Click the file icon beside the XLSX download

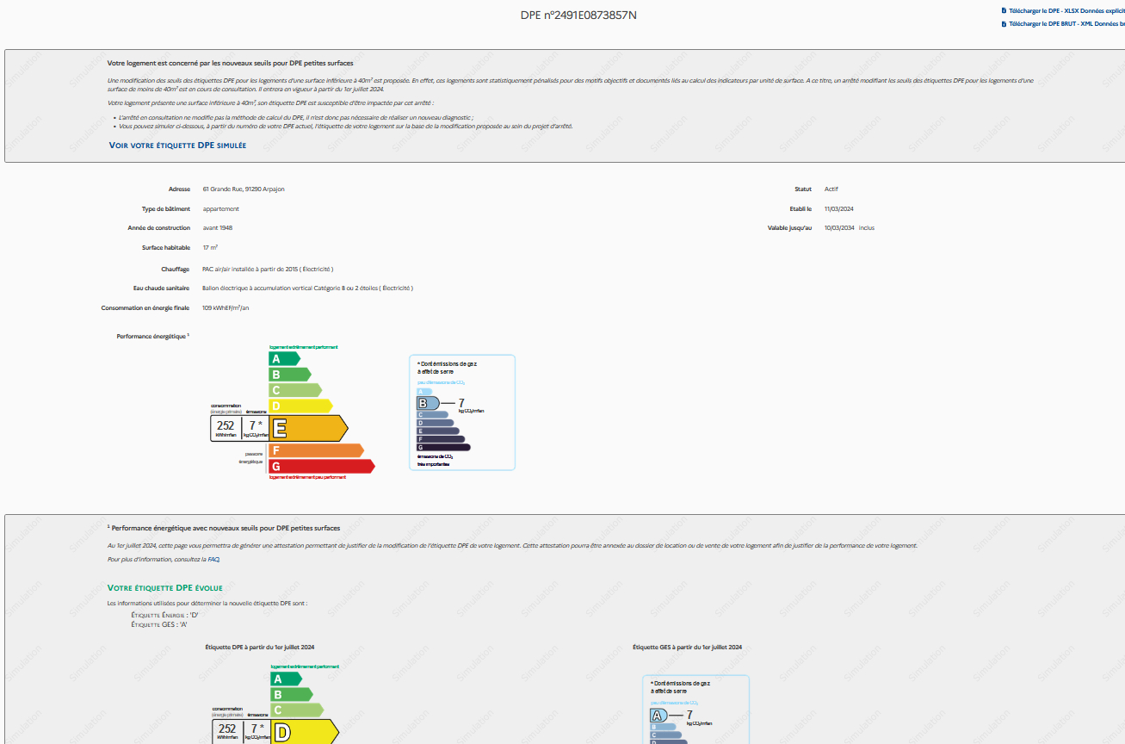[1004, 11]
